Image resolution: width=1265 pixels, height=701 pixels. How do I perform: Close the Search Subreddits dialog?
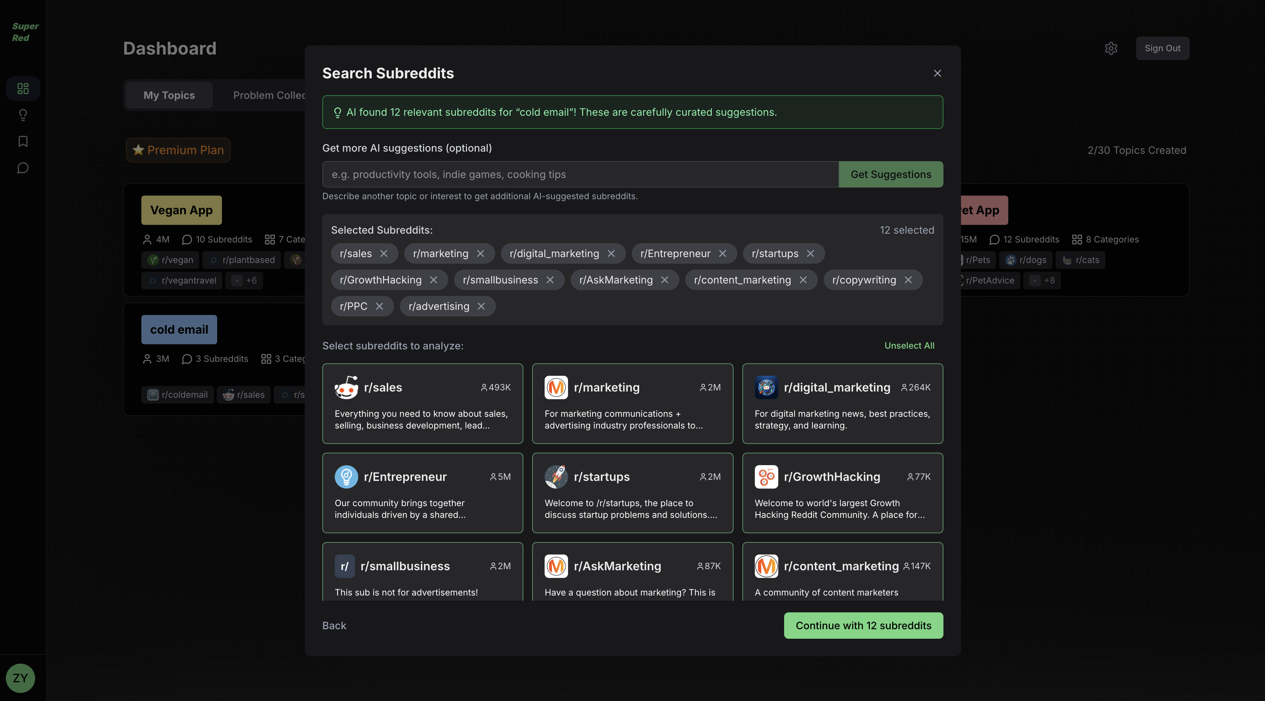click(x=937, y=73)
